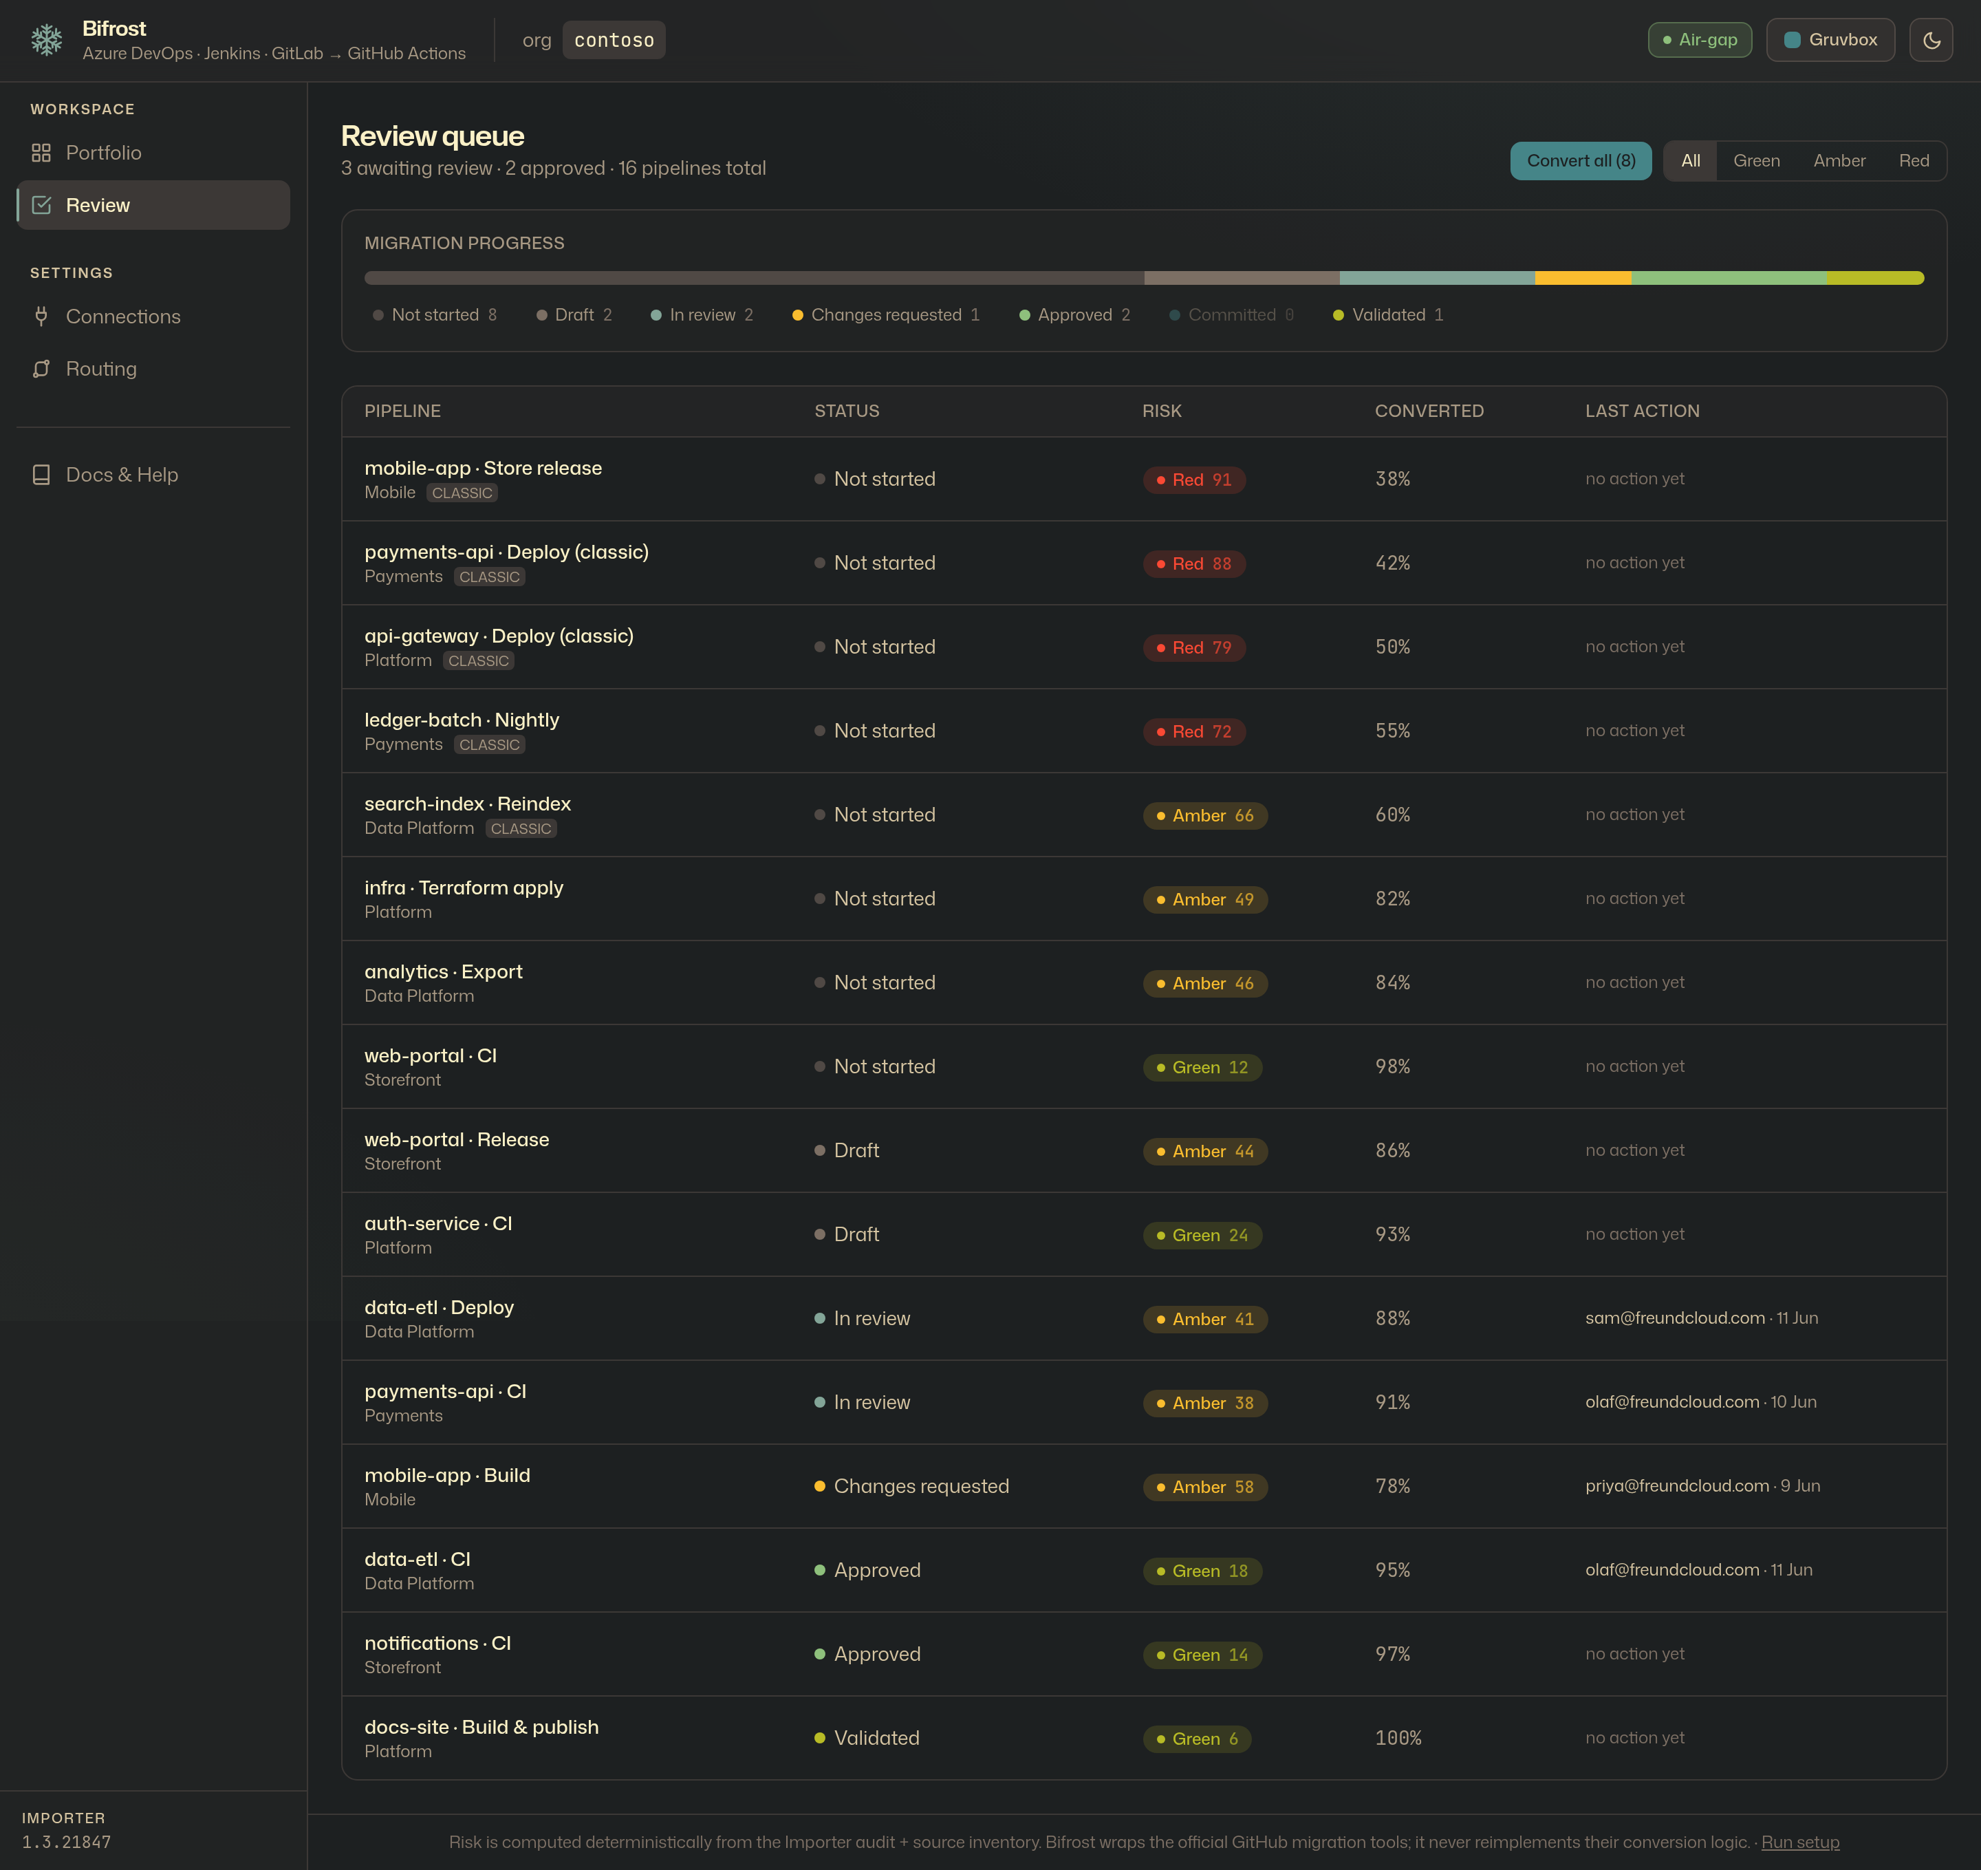Viewport: 1981px width, 1870px height.
Task: Follow the Run setup link in footer
Action: 1799,1842
